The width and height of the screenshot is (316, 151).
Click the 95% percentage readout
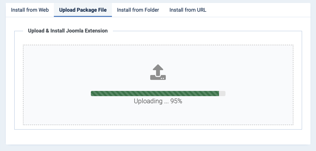pyautogui.click(x=176, y=101)
